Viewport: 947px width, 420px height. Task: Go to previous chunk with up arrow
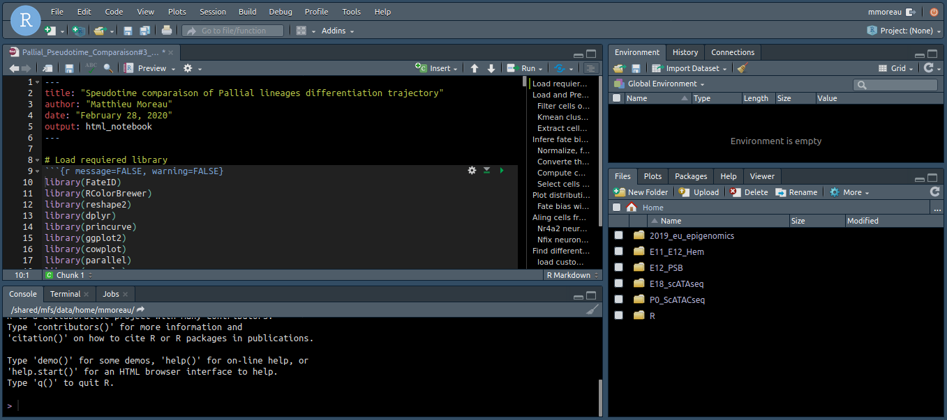tap(475, 68)
